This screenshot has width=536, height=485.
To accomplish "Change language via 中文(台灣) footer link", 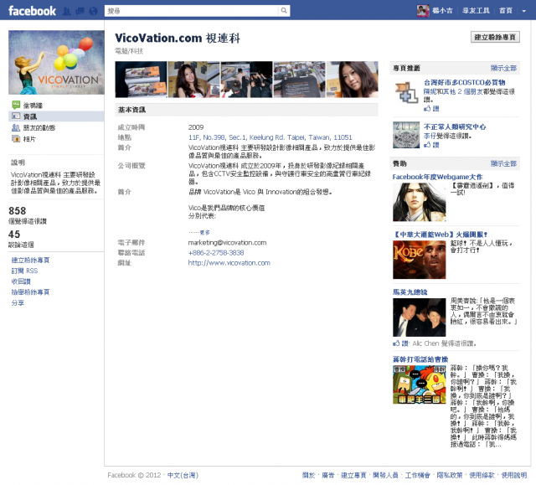I will 183,475.
